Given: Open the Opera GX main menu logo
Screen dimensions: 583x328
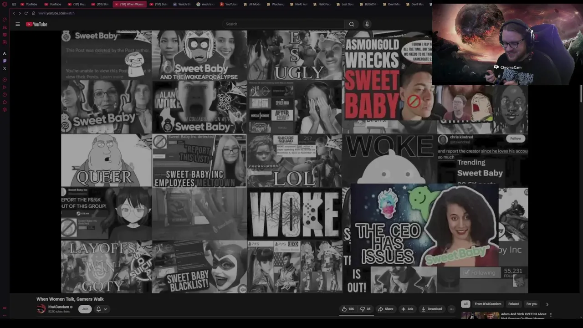Looking at the screenshot, I should click(x=5, y=4).
